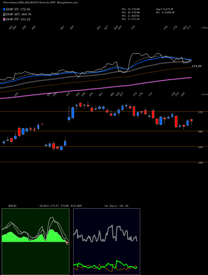Click the 176 price level axis label
The width and height of the screenshot is (208, 275).
click(x=201, y=112)
